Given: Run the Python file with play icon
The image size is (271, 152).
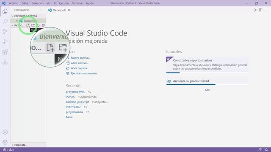Looking at the screenshot, I should (255, 10).
